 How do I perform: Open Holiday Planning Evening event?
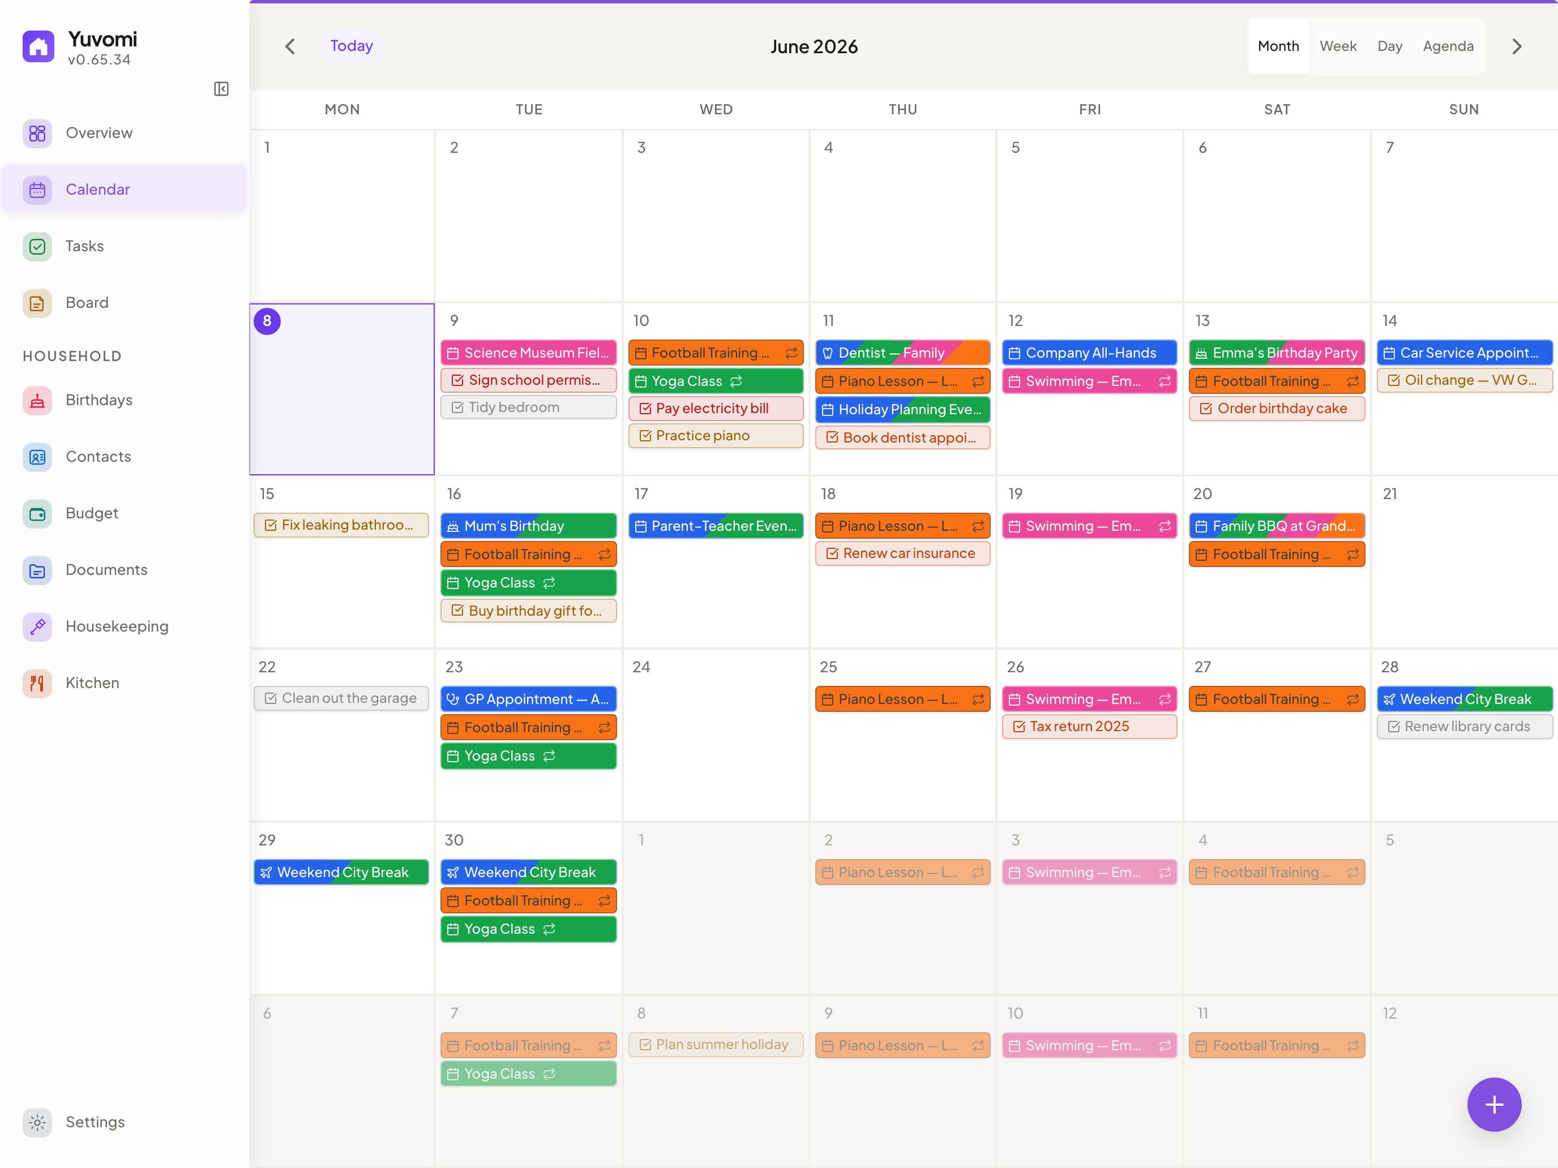pyautogui.click(x=902, y=409)
